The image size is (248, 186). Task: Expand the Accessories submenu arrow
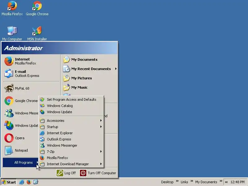(x=101, y=121)
